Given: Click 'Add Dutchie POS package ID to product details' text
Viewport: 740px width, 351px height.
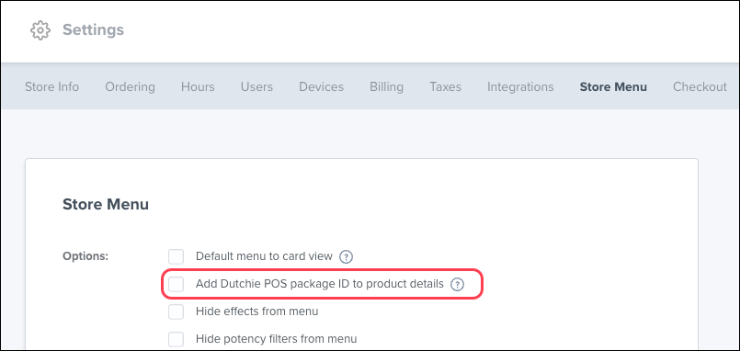Looking at the screenshot, I should 320,284.
